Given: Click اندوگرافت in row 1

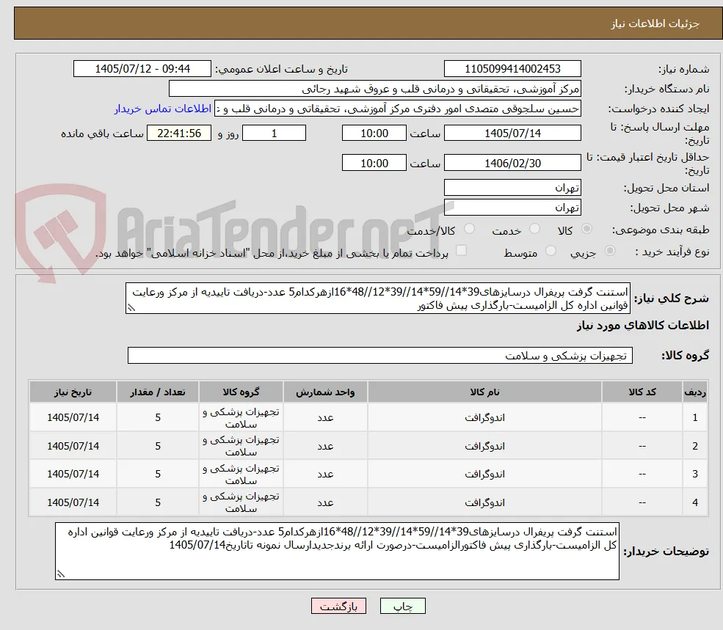Looking at the screenshot, I should [x=484, y=417].
